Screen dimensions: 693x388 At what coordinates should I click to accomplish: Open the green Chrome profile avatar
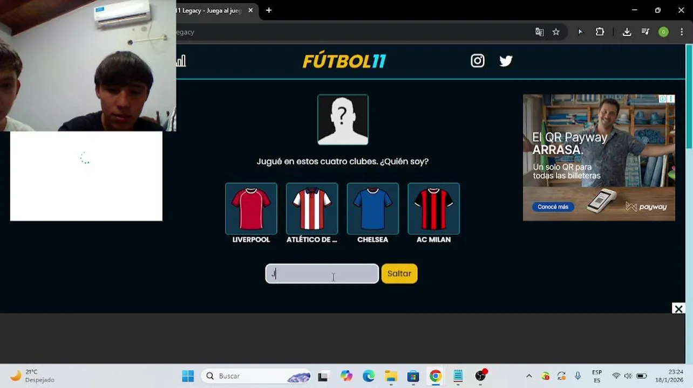pos(663,32)
